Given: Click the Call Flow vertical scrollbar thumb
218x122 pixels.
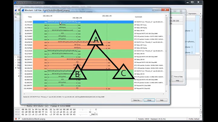Looking at the screenshot, I should 166,51.
